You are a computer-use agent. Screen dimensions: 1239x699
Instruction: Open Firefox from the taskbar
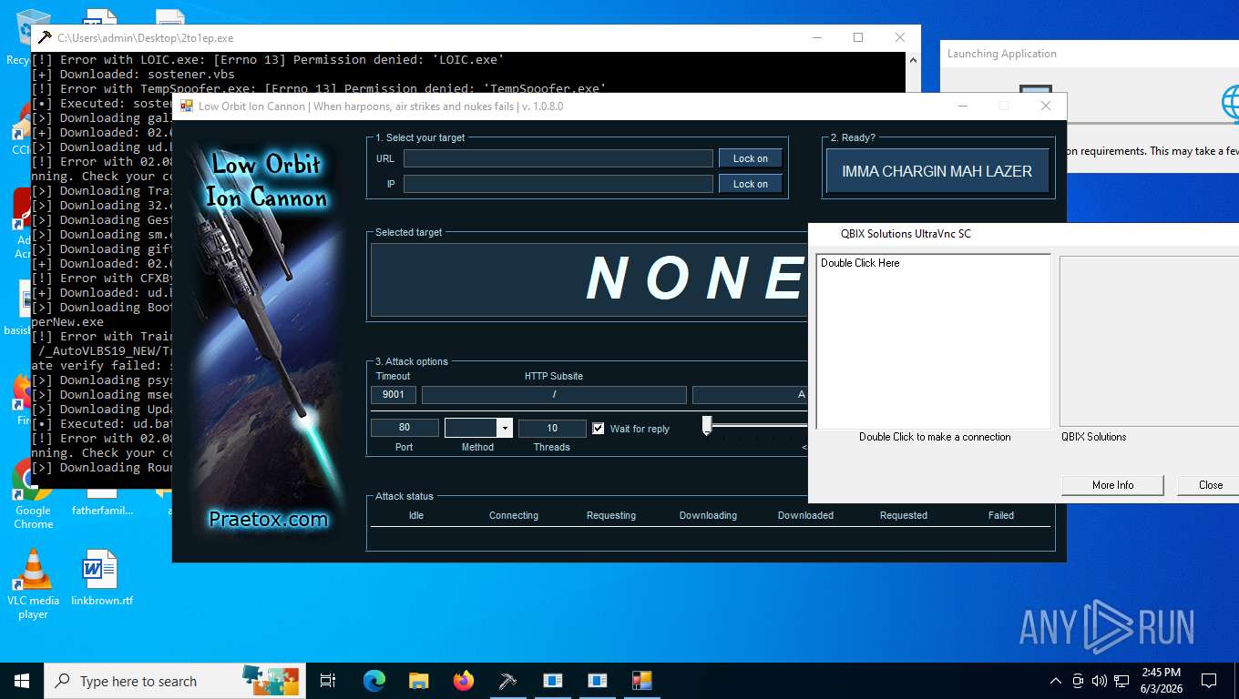click(464, 681)
